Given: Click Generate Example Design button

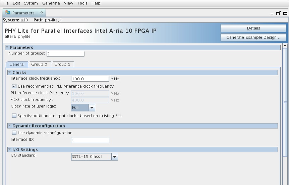Looking at the screenshot, I should click(253, 37).
